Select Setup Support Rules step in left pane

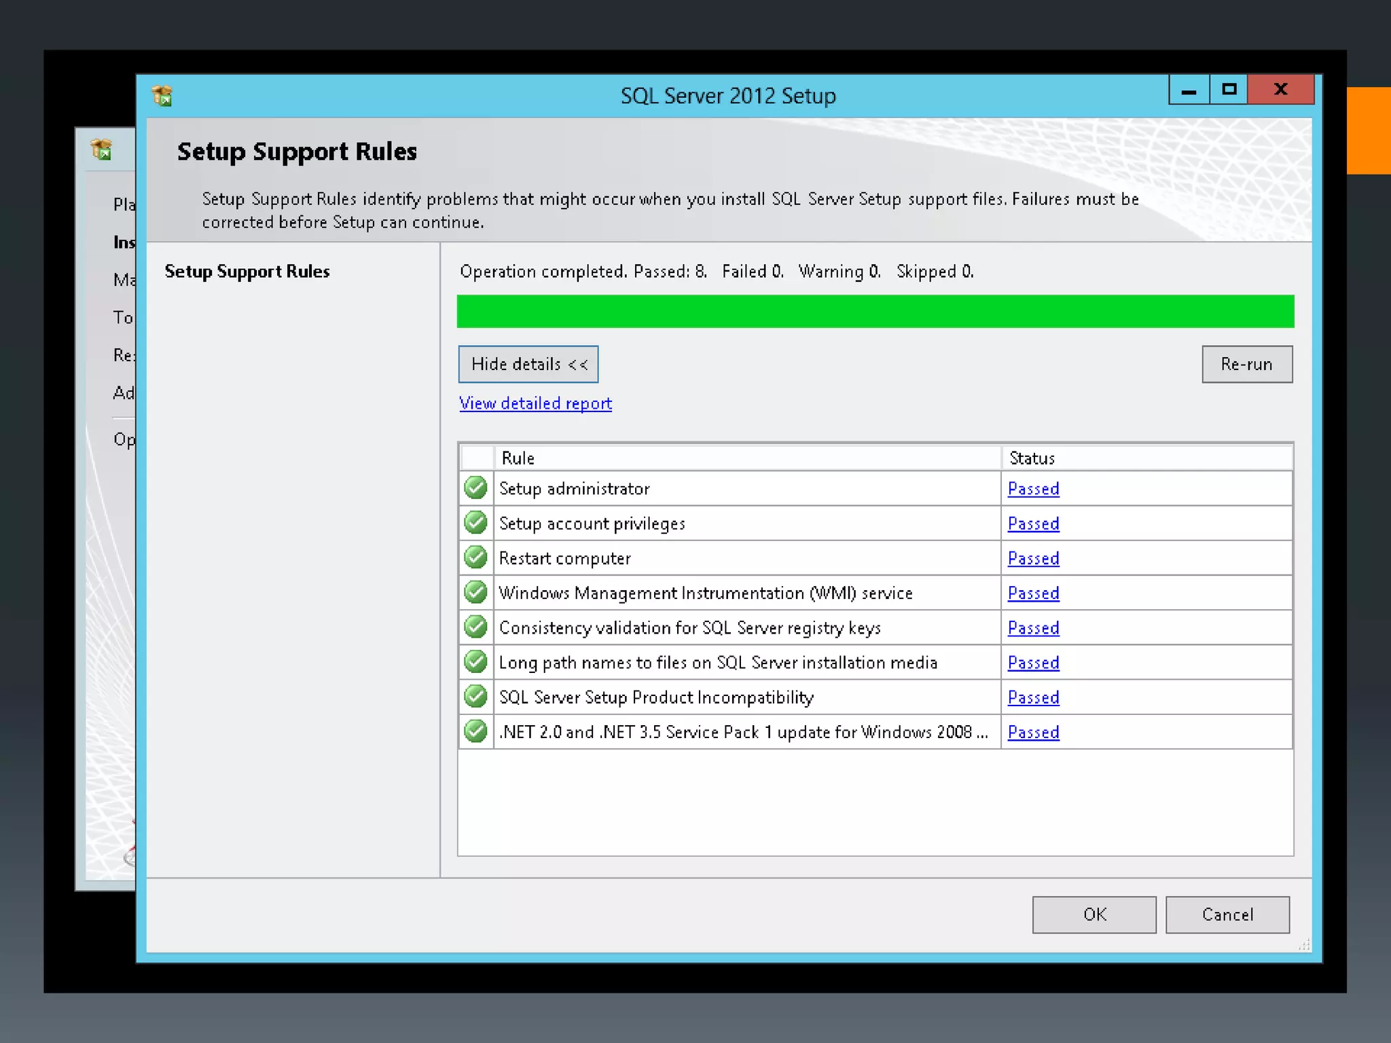point(247,272)
